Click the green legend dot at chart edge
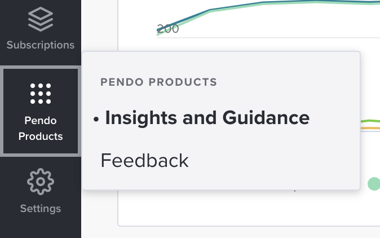 coord(374,184)
